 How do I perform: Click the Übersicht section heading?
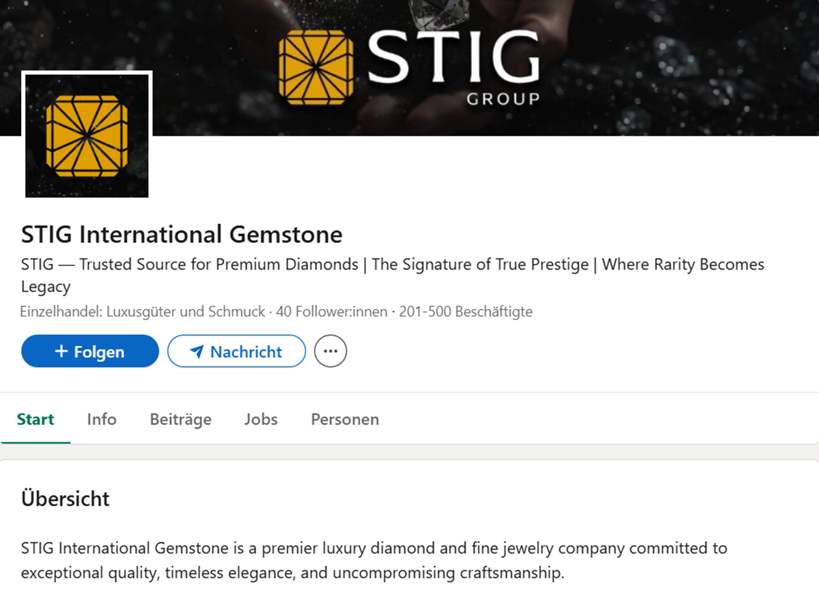pos(66,499)
